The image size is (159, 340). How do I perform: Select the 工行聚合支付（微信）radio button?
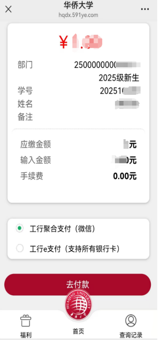click(20, 228)
